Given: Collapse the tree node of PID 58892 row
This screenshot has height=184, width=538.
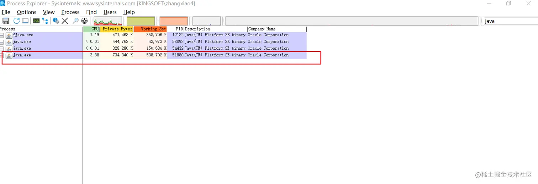Looking at the screenshot, I should pos(2,42).
